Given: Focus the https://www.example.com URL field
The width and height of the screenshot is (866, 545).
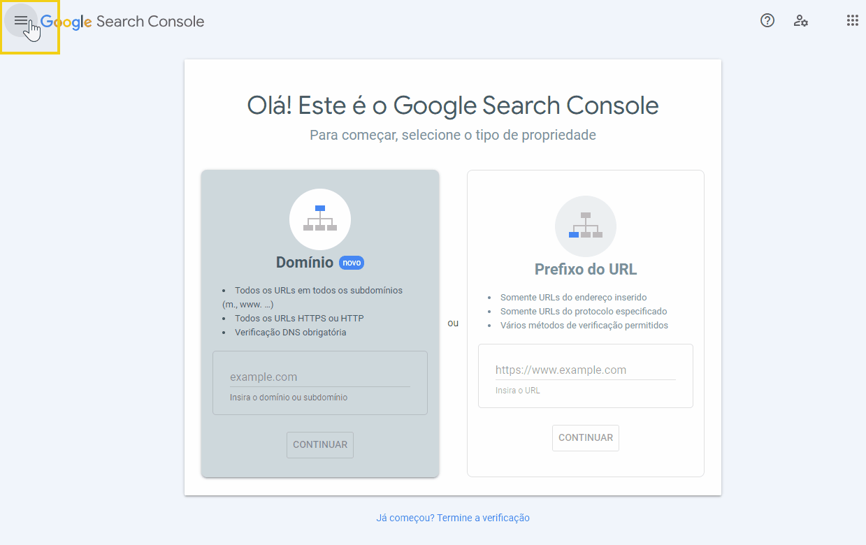Looking at the screenshot, I should click(x=586, y=370).
